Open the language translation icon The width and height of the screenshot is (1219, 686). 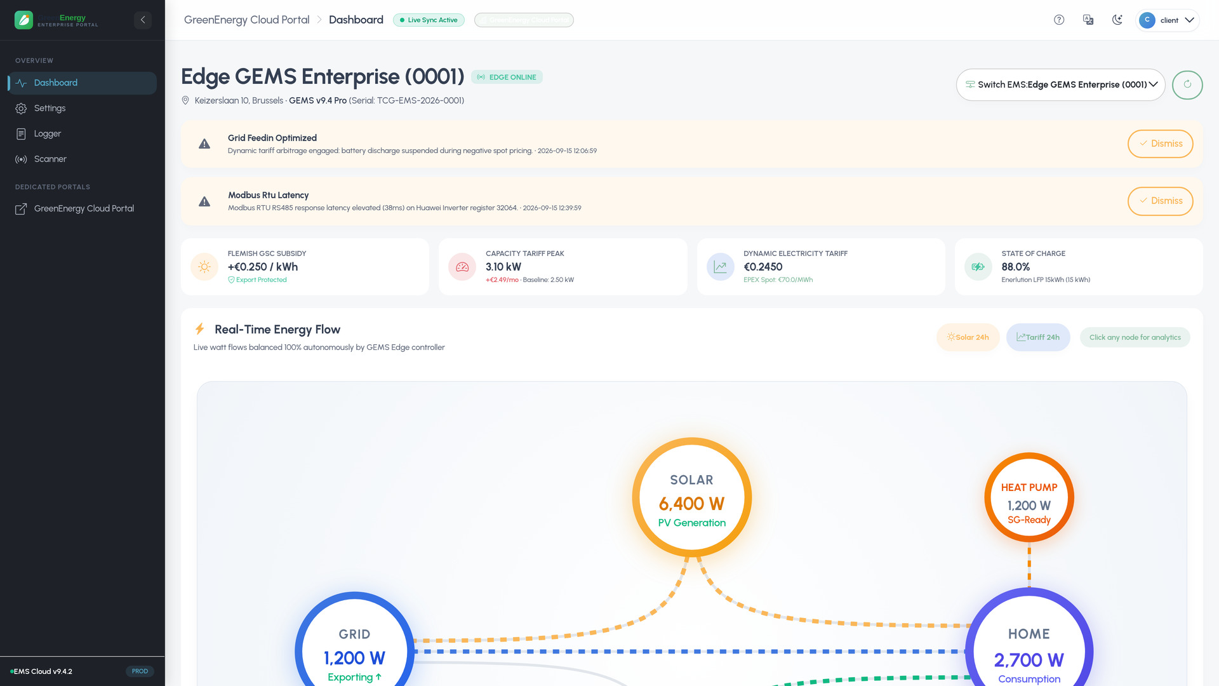pos(1088,20)
